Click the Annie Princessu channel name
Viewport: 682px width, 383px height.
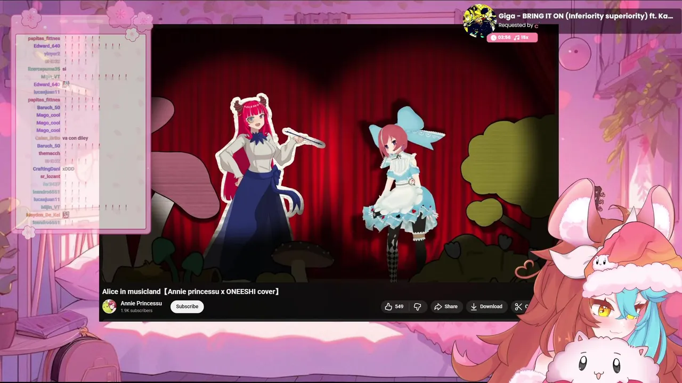(x=141, y=303)
